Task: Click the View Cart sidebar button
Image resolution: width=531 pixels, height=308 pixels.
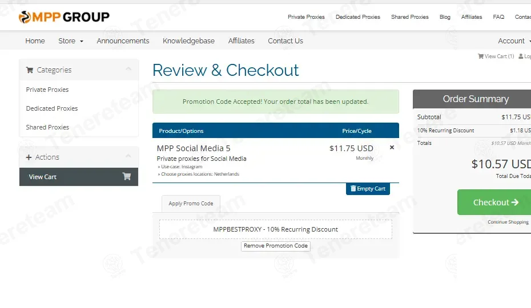Action: [x=79, y=177]
